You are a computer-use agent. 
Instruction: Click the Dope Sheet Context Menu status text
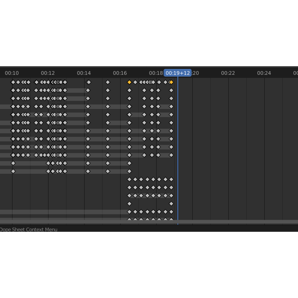click(x=29, y=229)
